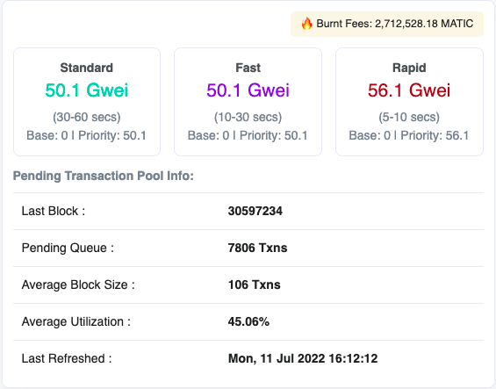
Task: Click the 7806 Txns value
Action: 257,248
